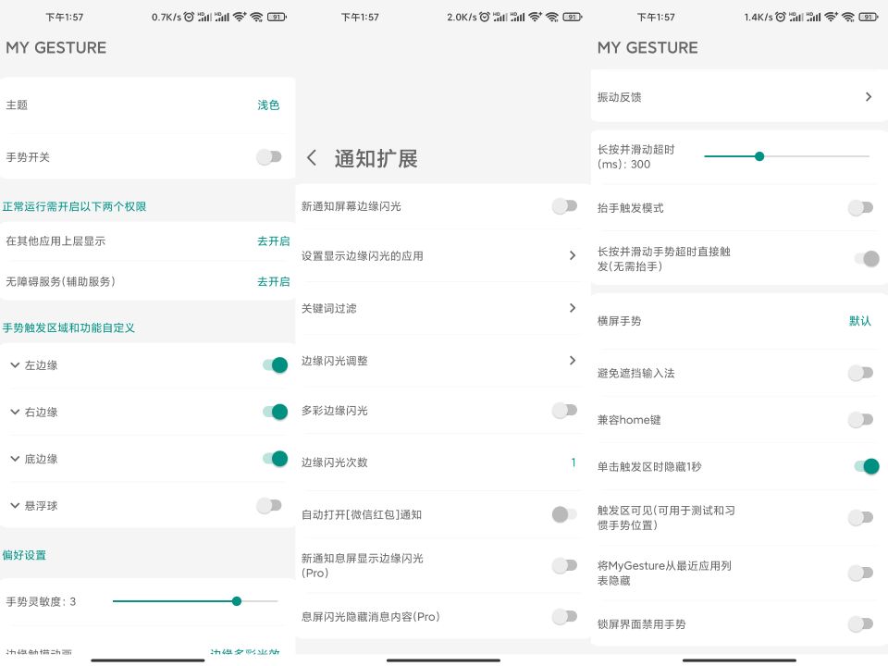Expand 悬浮球 section chevron
Viewport: 888px width, 666px height.
[15, 505]
